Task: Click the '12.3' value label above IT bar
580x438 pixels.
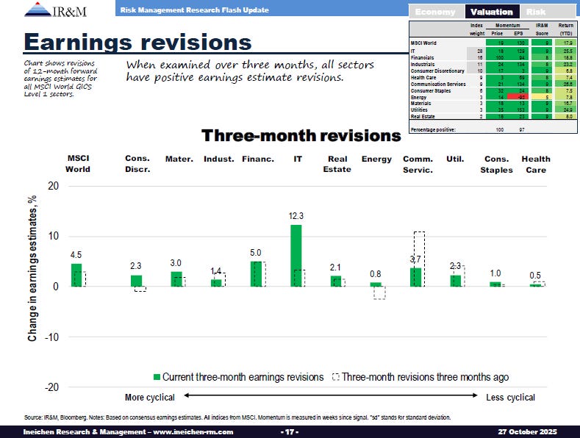Action: pyautogui.click(x=296, y=215)
